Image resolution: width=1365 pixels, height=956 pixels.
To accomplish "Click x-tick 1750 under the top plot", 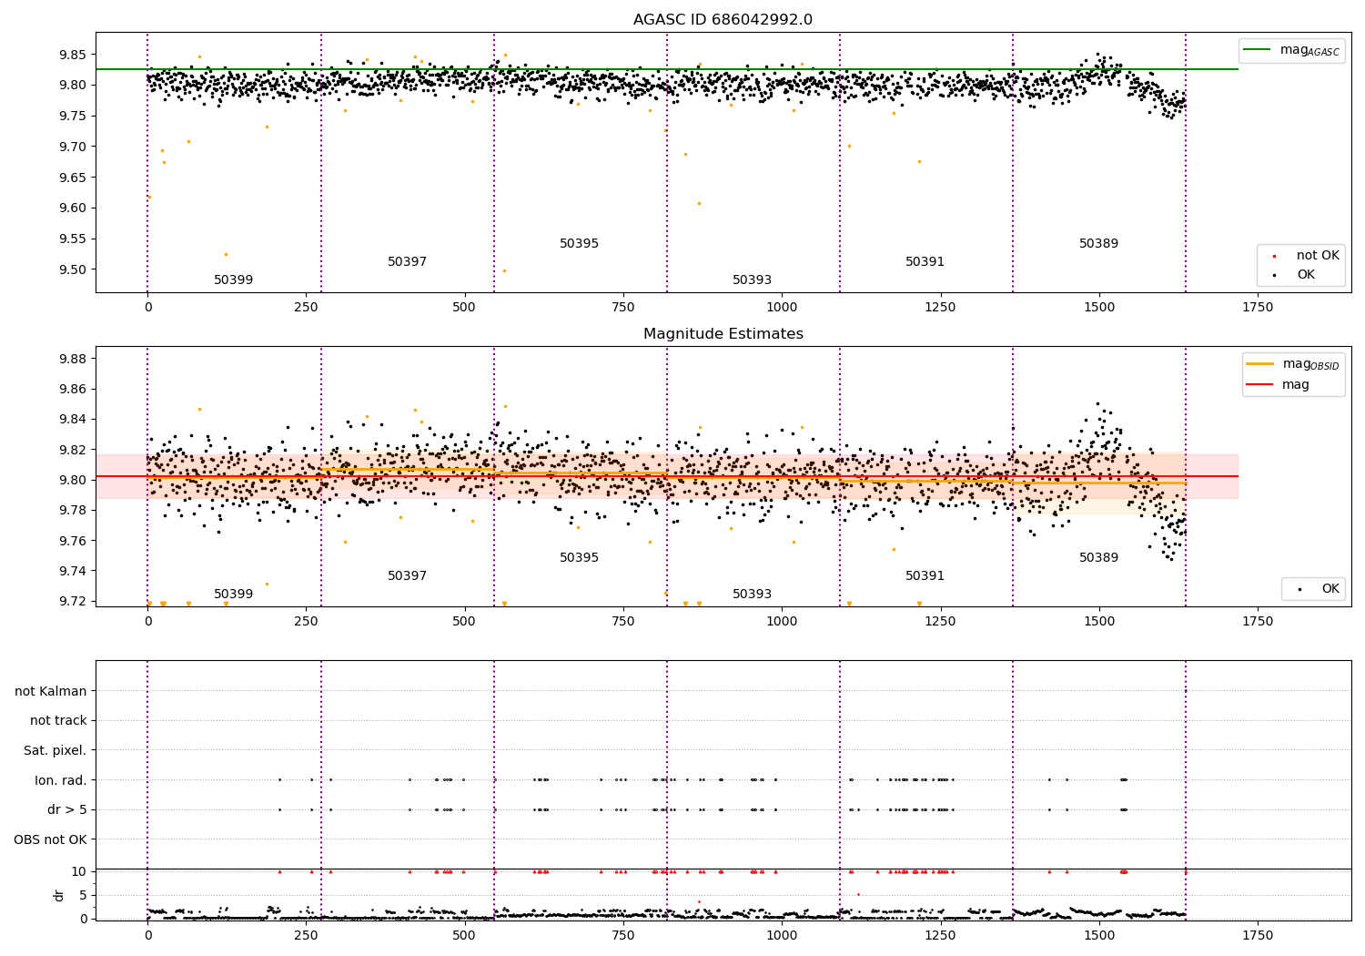I will [x=1258, y=308].
